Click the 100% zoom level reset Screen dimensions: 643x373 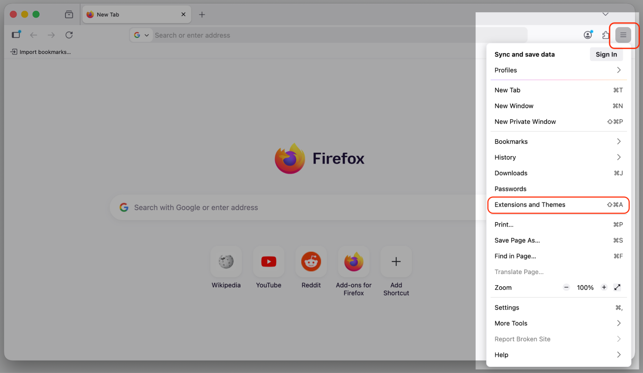pyautogui.click(x=585, y=288)
